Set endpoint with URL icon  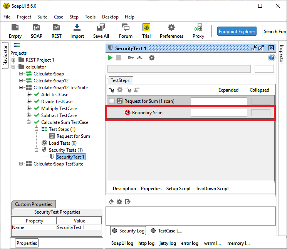[x=139, y=58]
